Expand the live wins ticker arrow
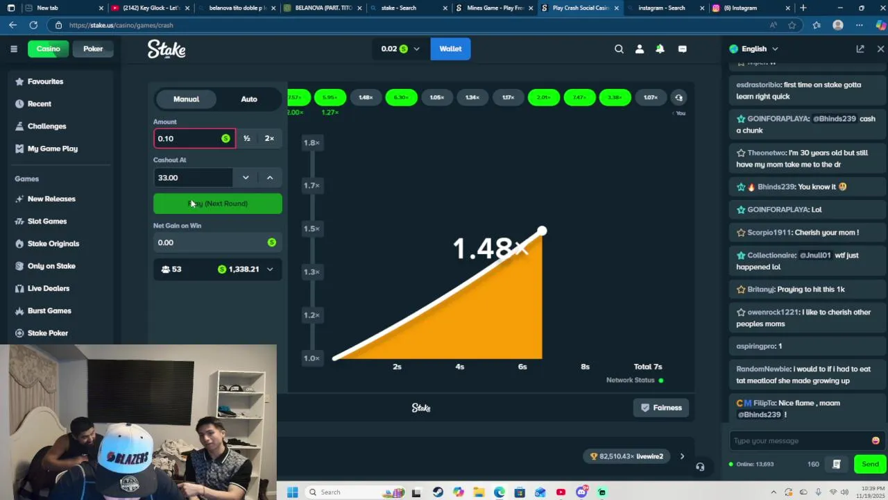 tap(682, 456)
